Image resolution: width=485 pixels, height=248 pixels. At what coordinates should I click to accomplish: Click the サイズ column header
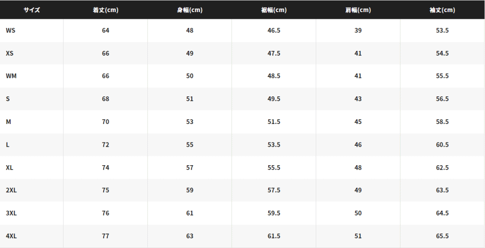point(32,10)
